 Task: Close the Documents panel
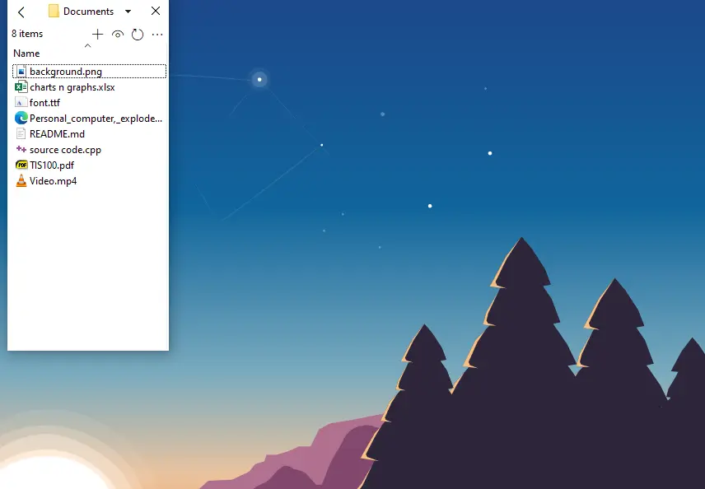156,11
